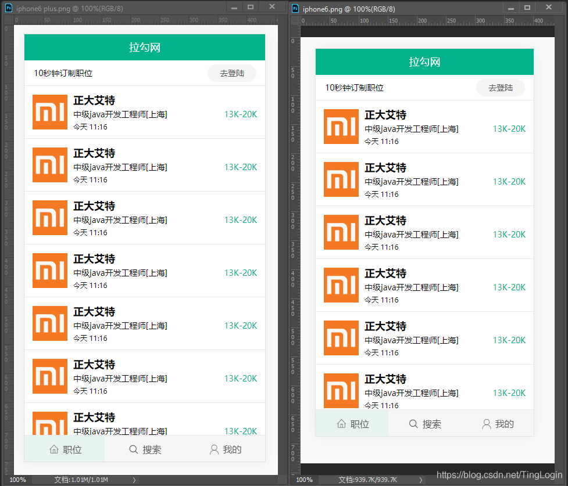Select the 搜索 tab in iphone6.png mockup

[x=424, y=423]
